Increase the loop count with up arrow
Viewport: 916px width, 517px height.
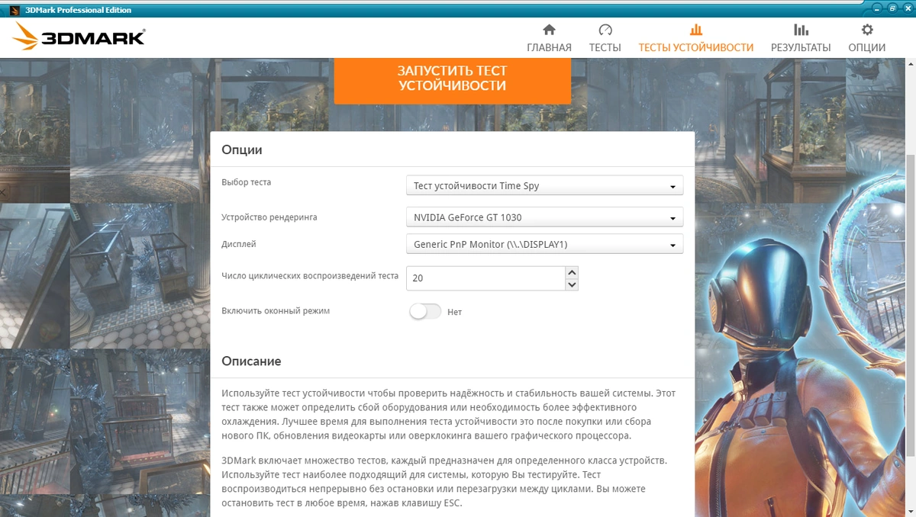[x=572, y=272]
